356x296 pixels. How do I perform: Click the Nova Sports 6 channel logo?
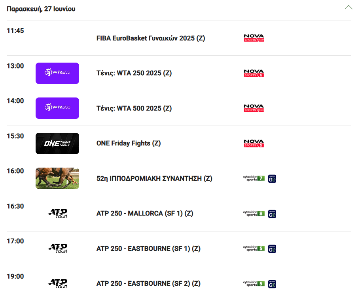(254, 73)
